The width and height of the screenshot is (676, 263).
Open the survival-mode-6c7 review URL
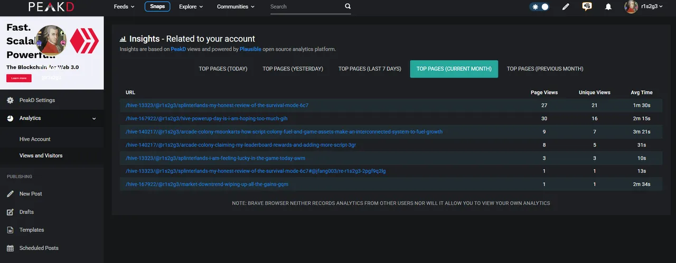click(x=217, y=105)
